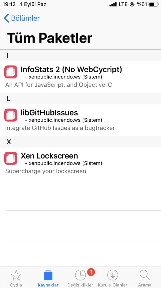Viewport: 161px width, 288px height.
Task: Tap the Kaynaklar sources icon
Action: (48, 276)
